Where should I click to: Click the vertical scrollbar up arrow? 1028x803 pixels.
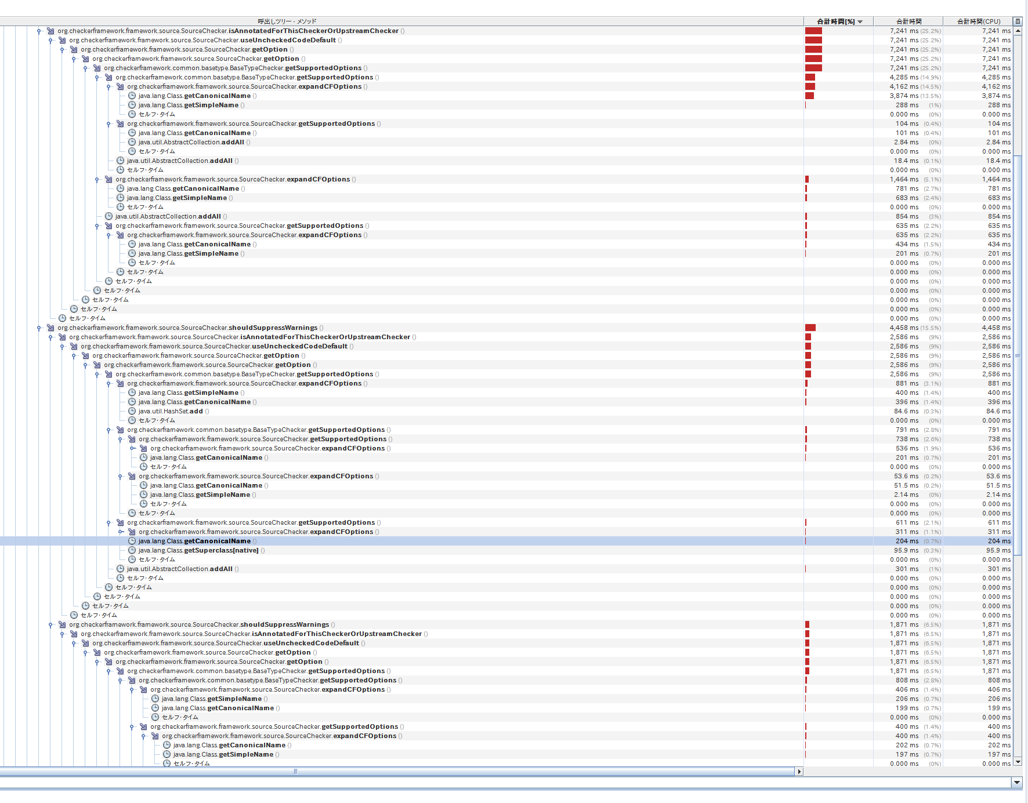1017,31
